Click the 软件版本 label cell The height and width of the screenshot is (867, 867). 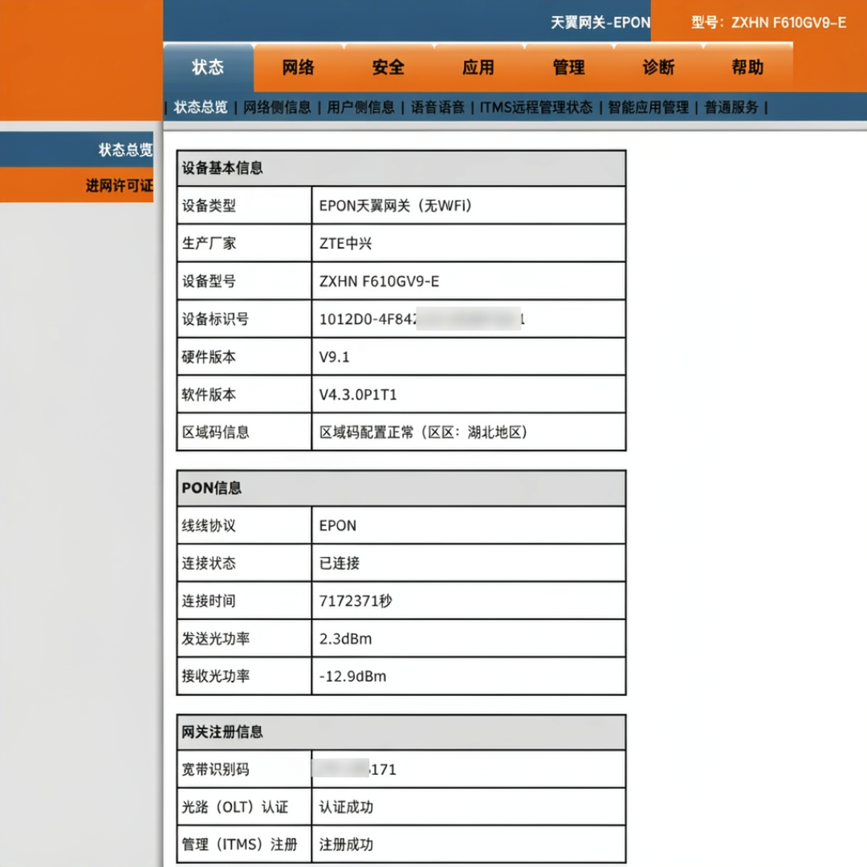coord(244,394)
